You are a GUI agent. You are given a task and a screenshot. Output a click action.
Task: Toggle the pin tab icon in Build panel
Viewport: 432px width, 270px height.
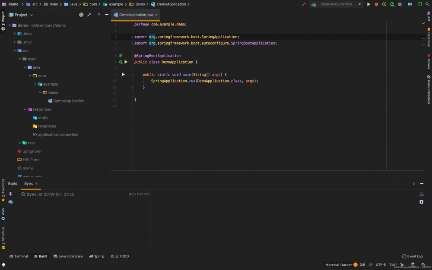[x=10, y=194]
